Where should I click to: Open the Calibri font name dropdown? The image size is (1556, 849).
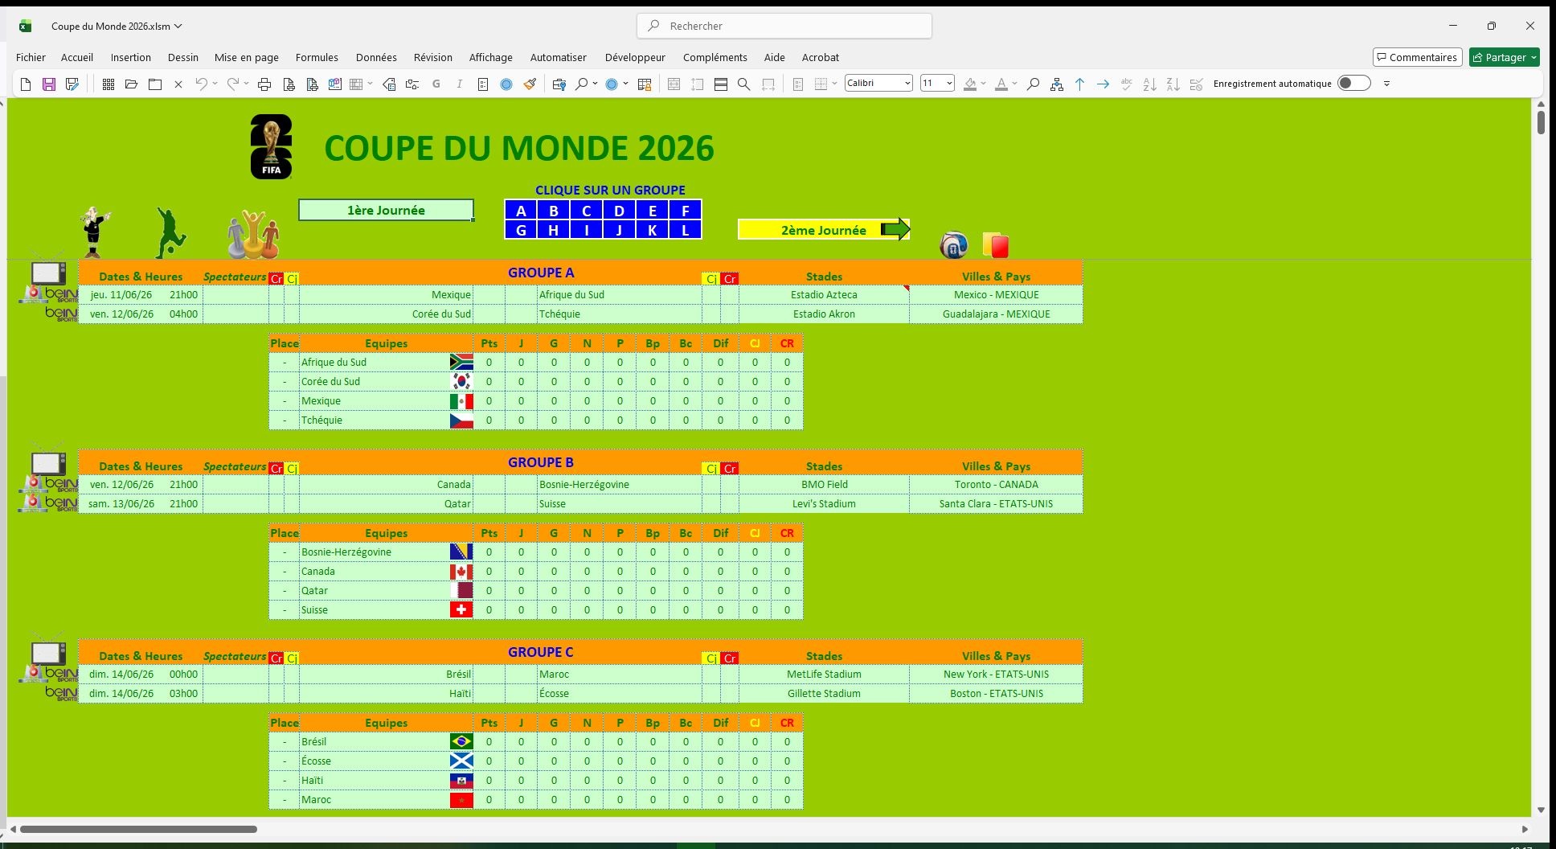coord(907,84)
